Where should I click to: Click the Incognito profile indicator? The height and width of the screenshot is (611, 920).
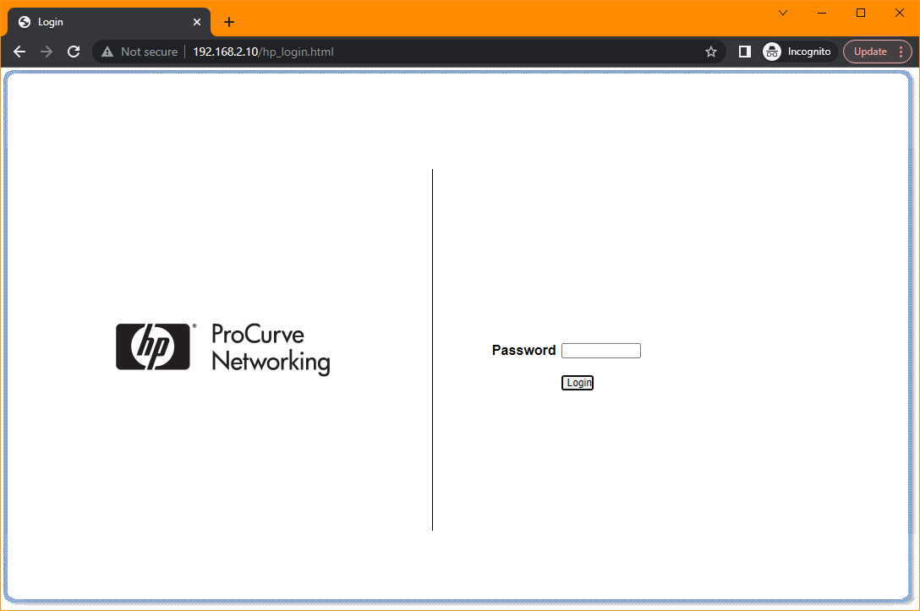798,52
